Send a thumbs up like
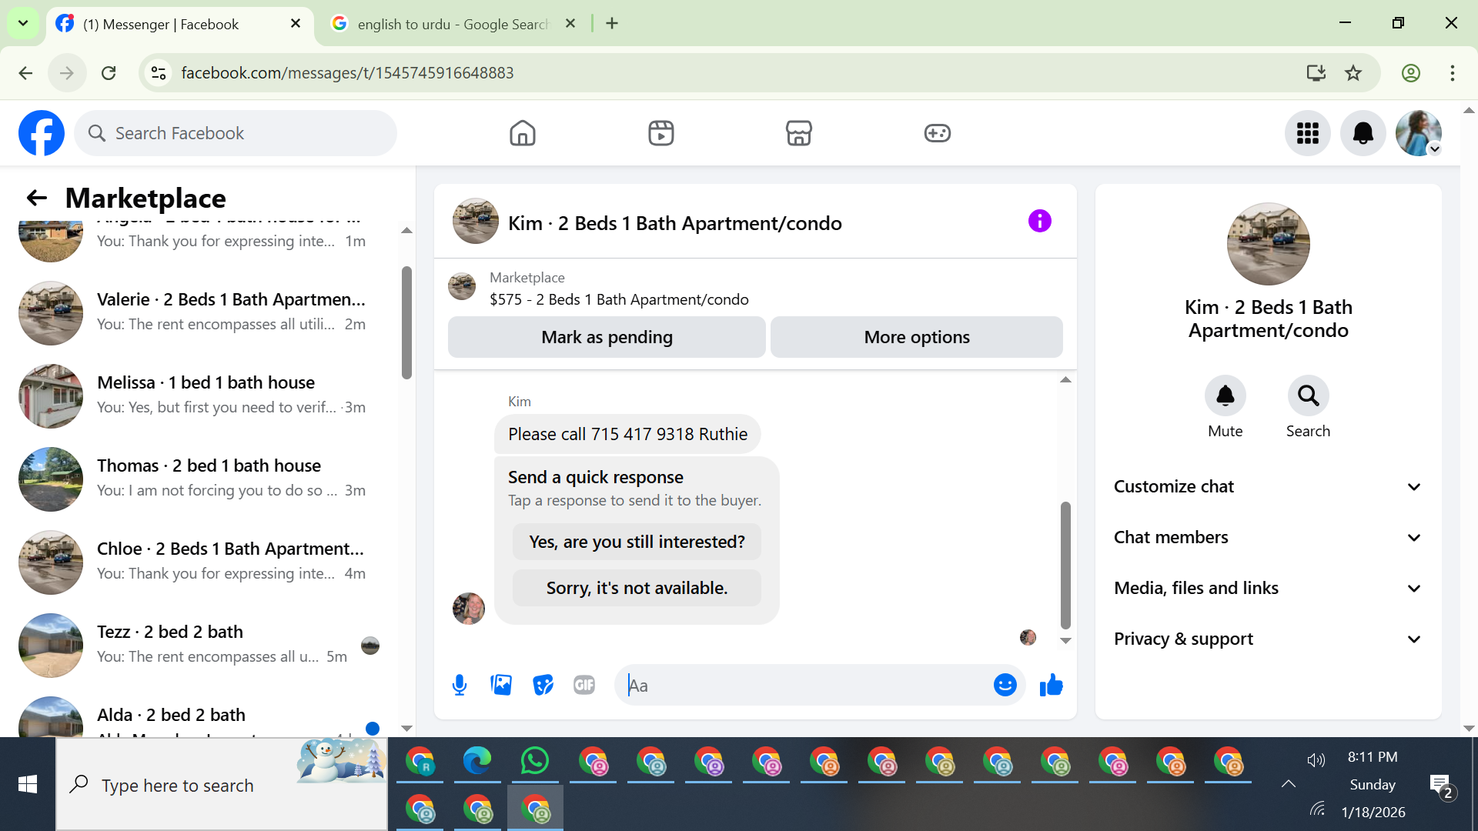1478x831 pixels. pos(1051,685)
